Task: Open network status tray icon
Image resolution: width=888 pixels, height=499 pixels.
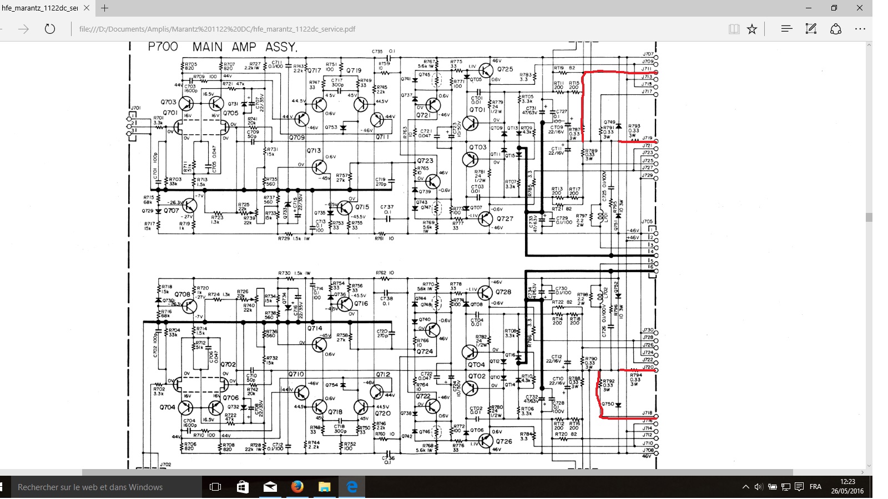Action: click(x=785, y=487)
